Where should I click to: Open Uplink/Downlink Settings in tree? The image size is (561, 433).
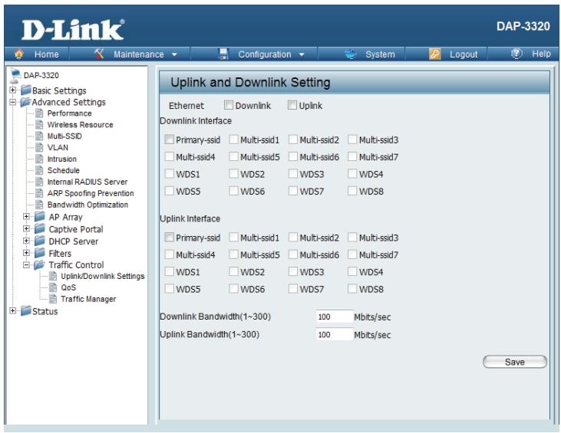coord(103,276)
